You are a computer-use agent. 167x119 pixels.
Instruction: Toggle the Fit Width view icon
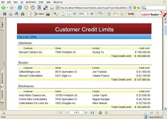(69, 14)
